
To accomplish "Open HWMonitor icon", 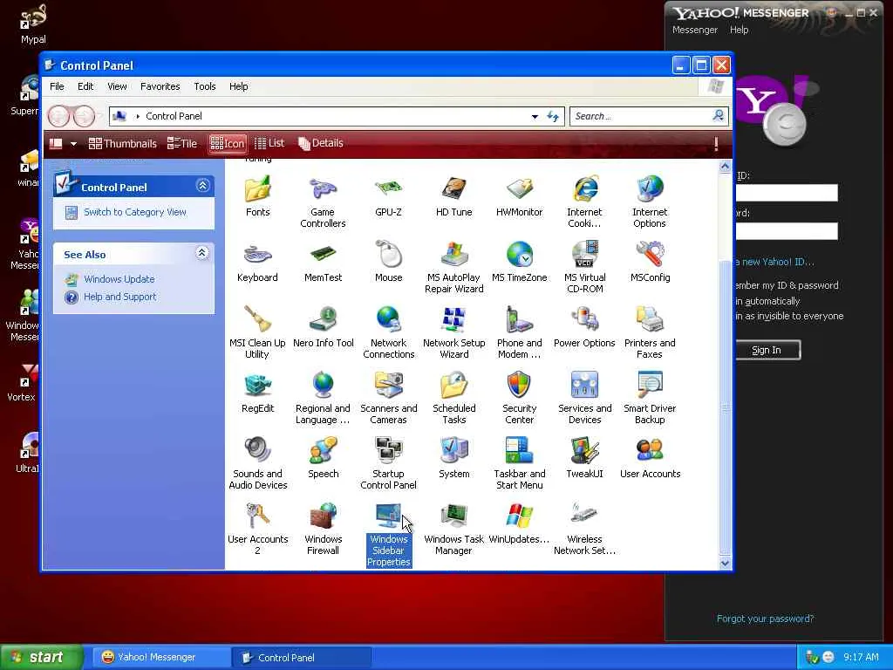I will 520,190.
